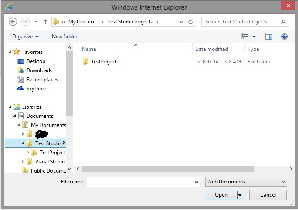
Task: Collapse the Favorites group
Action: [x=10, y=52]
